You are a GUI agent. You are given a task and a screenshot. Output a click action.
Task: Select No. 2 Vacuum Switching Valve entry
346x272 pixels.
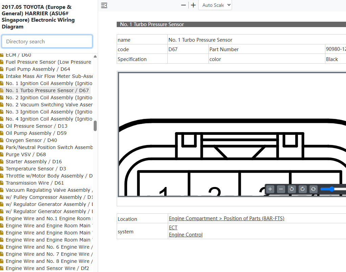tap(49, 105)
